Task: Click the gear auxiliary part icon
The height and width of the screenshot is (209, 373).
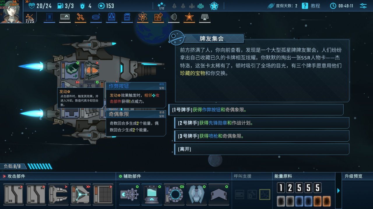Action: pos(130,194)
